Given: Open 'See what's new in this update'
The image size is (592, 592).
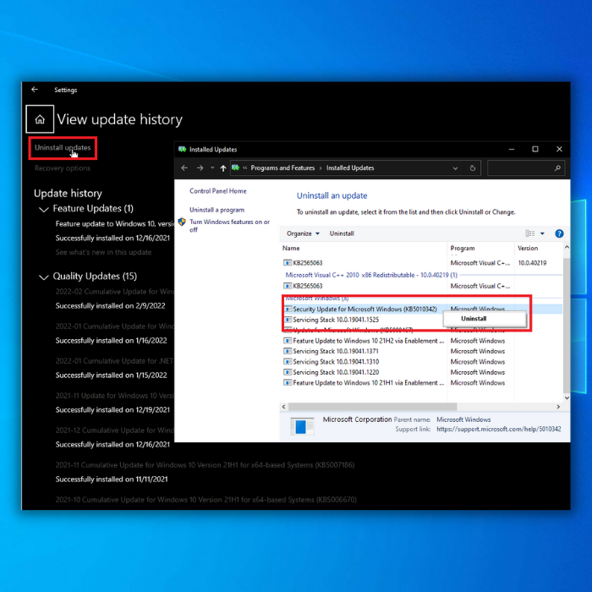Looking at the screenshot, I should pos(103,252).
